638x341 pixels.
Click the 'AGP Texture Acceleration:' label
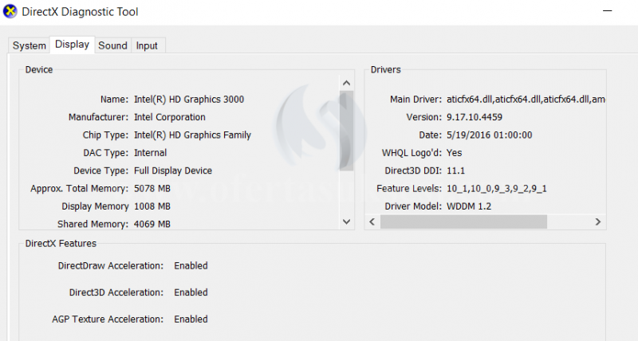(108, 319)
